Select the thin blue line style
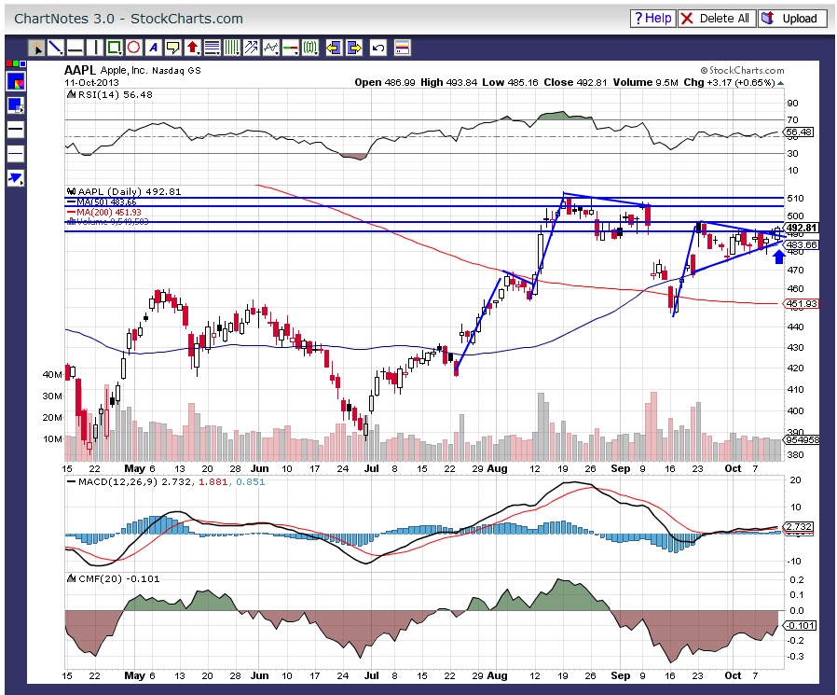 click(16, 154)
